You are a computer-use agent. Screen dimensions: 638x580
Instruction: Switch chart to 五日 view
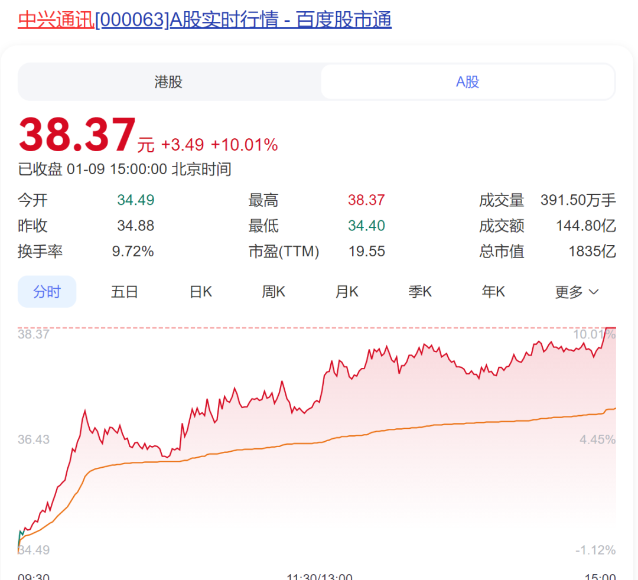point(125,292)
